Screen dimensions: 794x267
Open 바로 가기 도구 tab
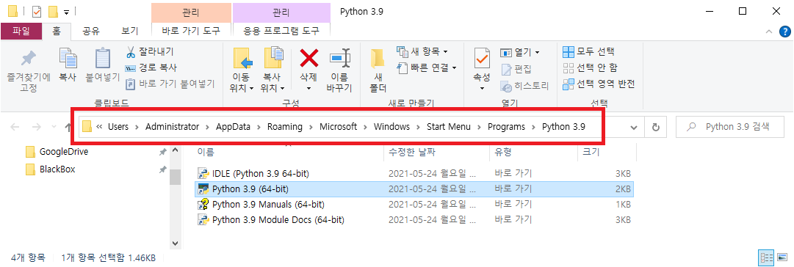point(191,32)
